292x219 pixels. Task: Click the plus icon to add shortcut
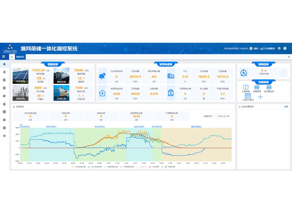tap(260, 96)
